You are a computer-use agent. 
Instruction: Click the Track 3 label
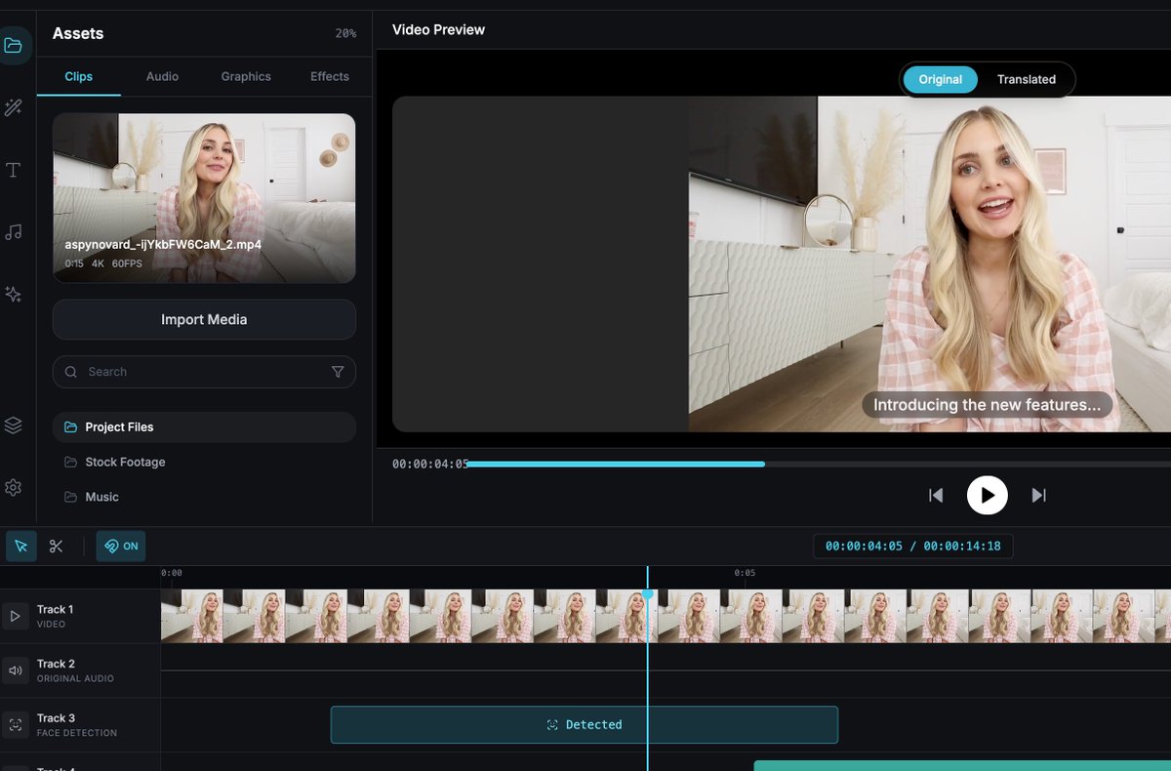click(56, 719)
